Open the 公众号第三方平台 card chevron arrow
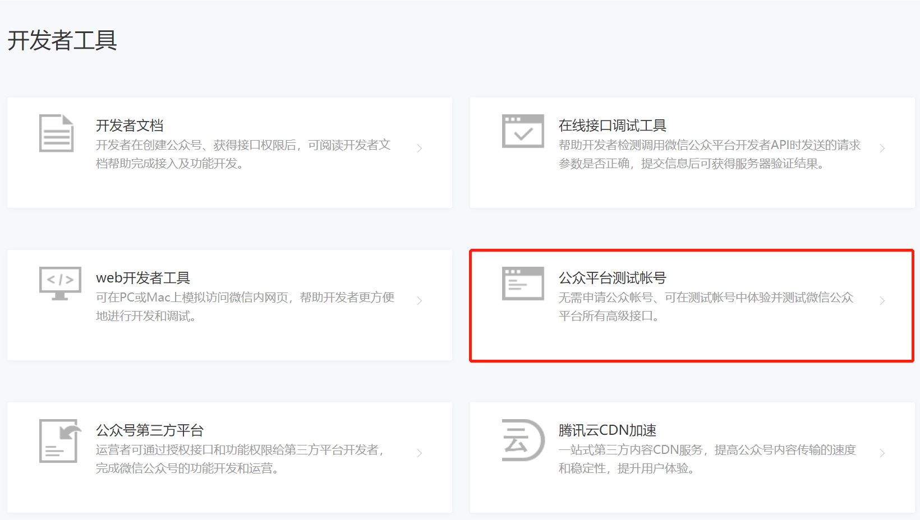Image resolution: width=920 pixels, height=520 pixels. click(420, 453)
